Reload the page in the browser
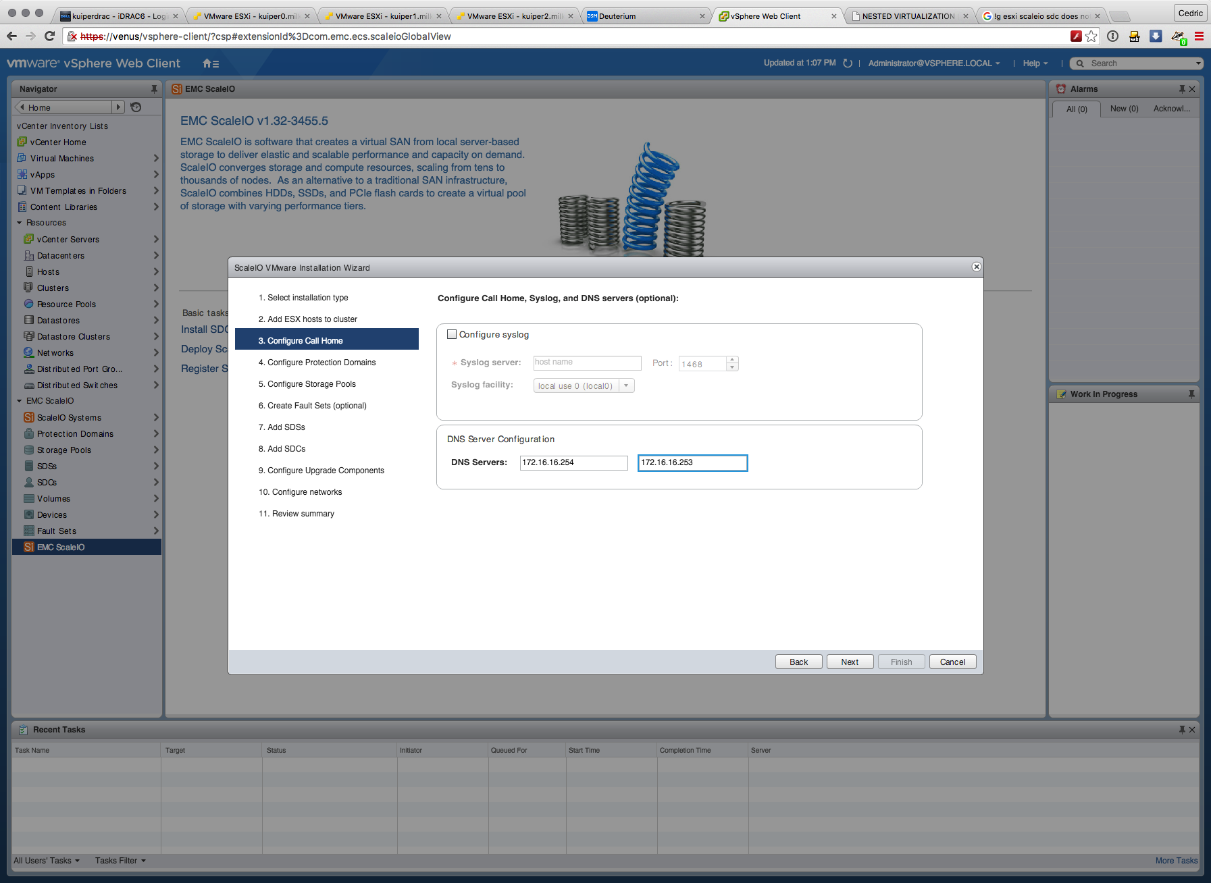1211x883 pixels. click(x=49, y=36)
